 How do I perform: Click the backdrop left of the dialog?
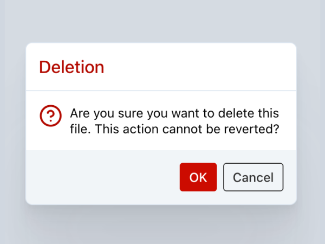(x=12, y=124)
